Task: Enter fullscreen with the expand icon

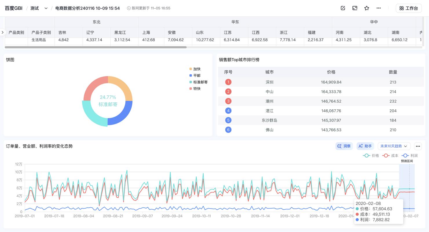Action: 355,8
